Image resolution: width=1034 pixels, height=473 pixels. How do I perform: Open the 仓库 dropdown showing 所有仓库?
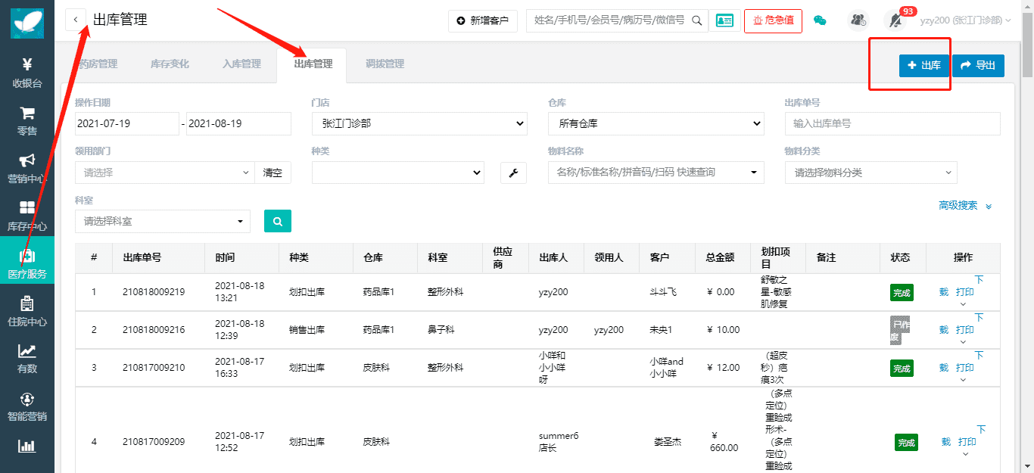pos(656,123)
